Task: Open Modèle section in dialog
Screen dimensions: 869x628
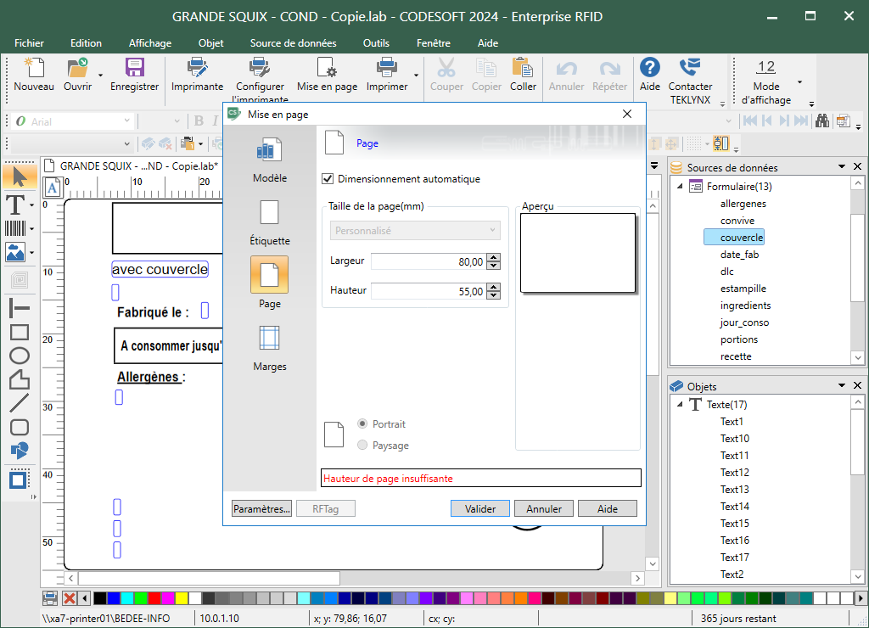Action: click(x=270, y=160)
